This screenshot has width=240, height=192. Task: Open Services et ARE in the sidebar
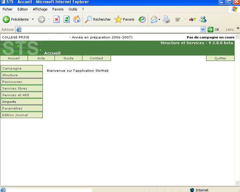pyautogui.click(x=22, y=95)
